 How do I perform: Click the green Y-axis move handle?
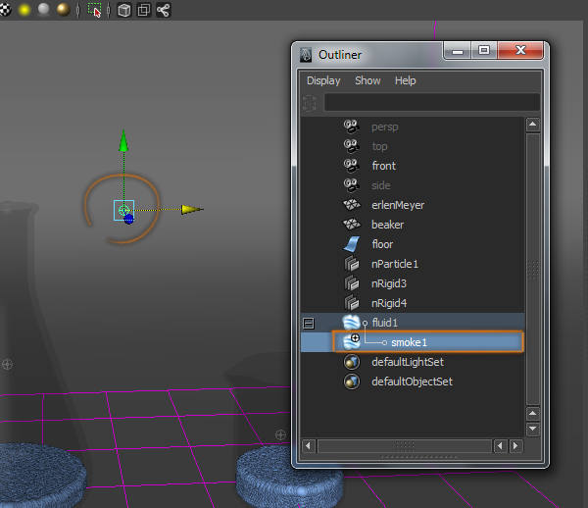tap(123, 142)
